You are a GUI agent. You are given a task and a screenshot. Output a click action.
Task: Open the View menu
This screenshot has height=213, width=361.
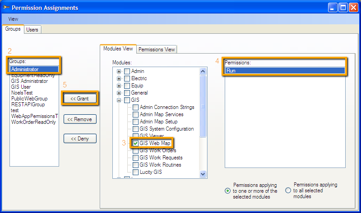point(13,19)
